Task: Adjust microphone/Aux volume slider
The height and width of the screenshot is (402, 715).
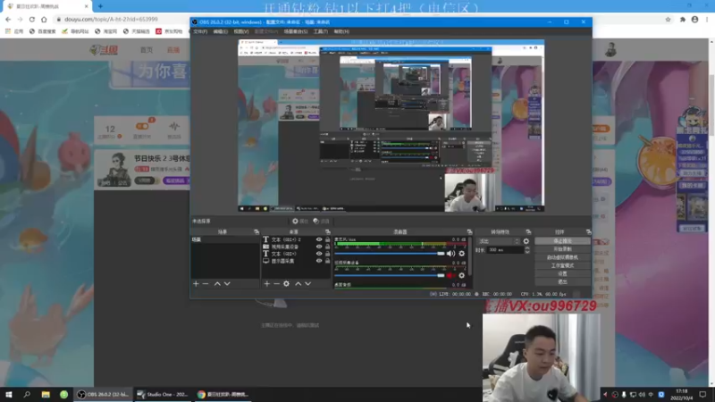Action: pyautogui.click(x=390, y=254)
